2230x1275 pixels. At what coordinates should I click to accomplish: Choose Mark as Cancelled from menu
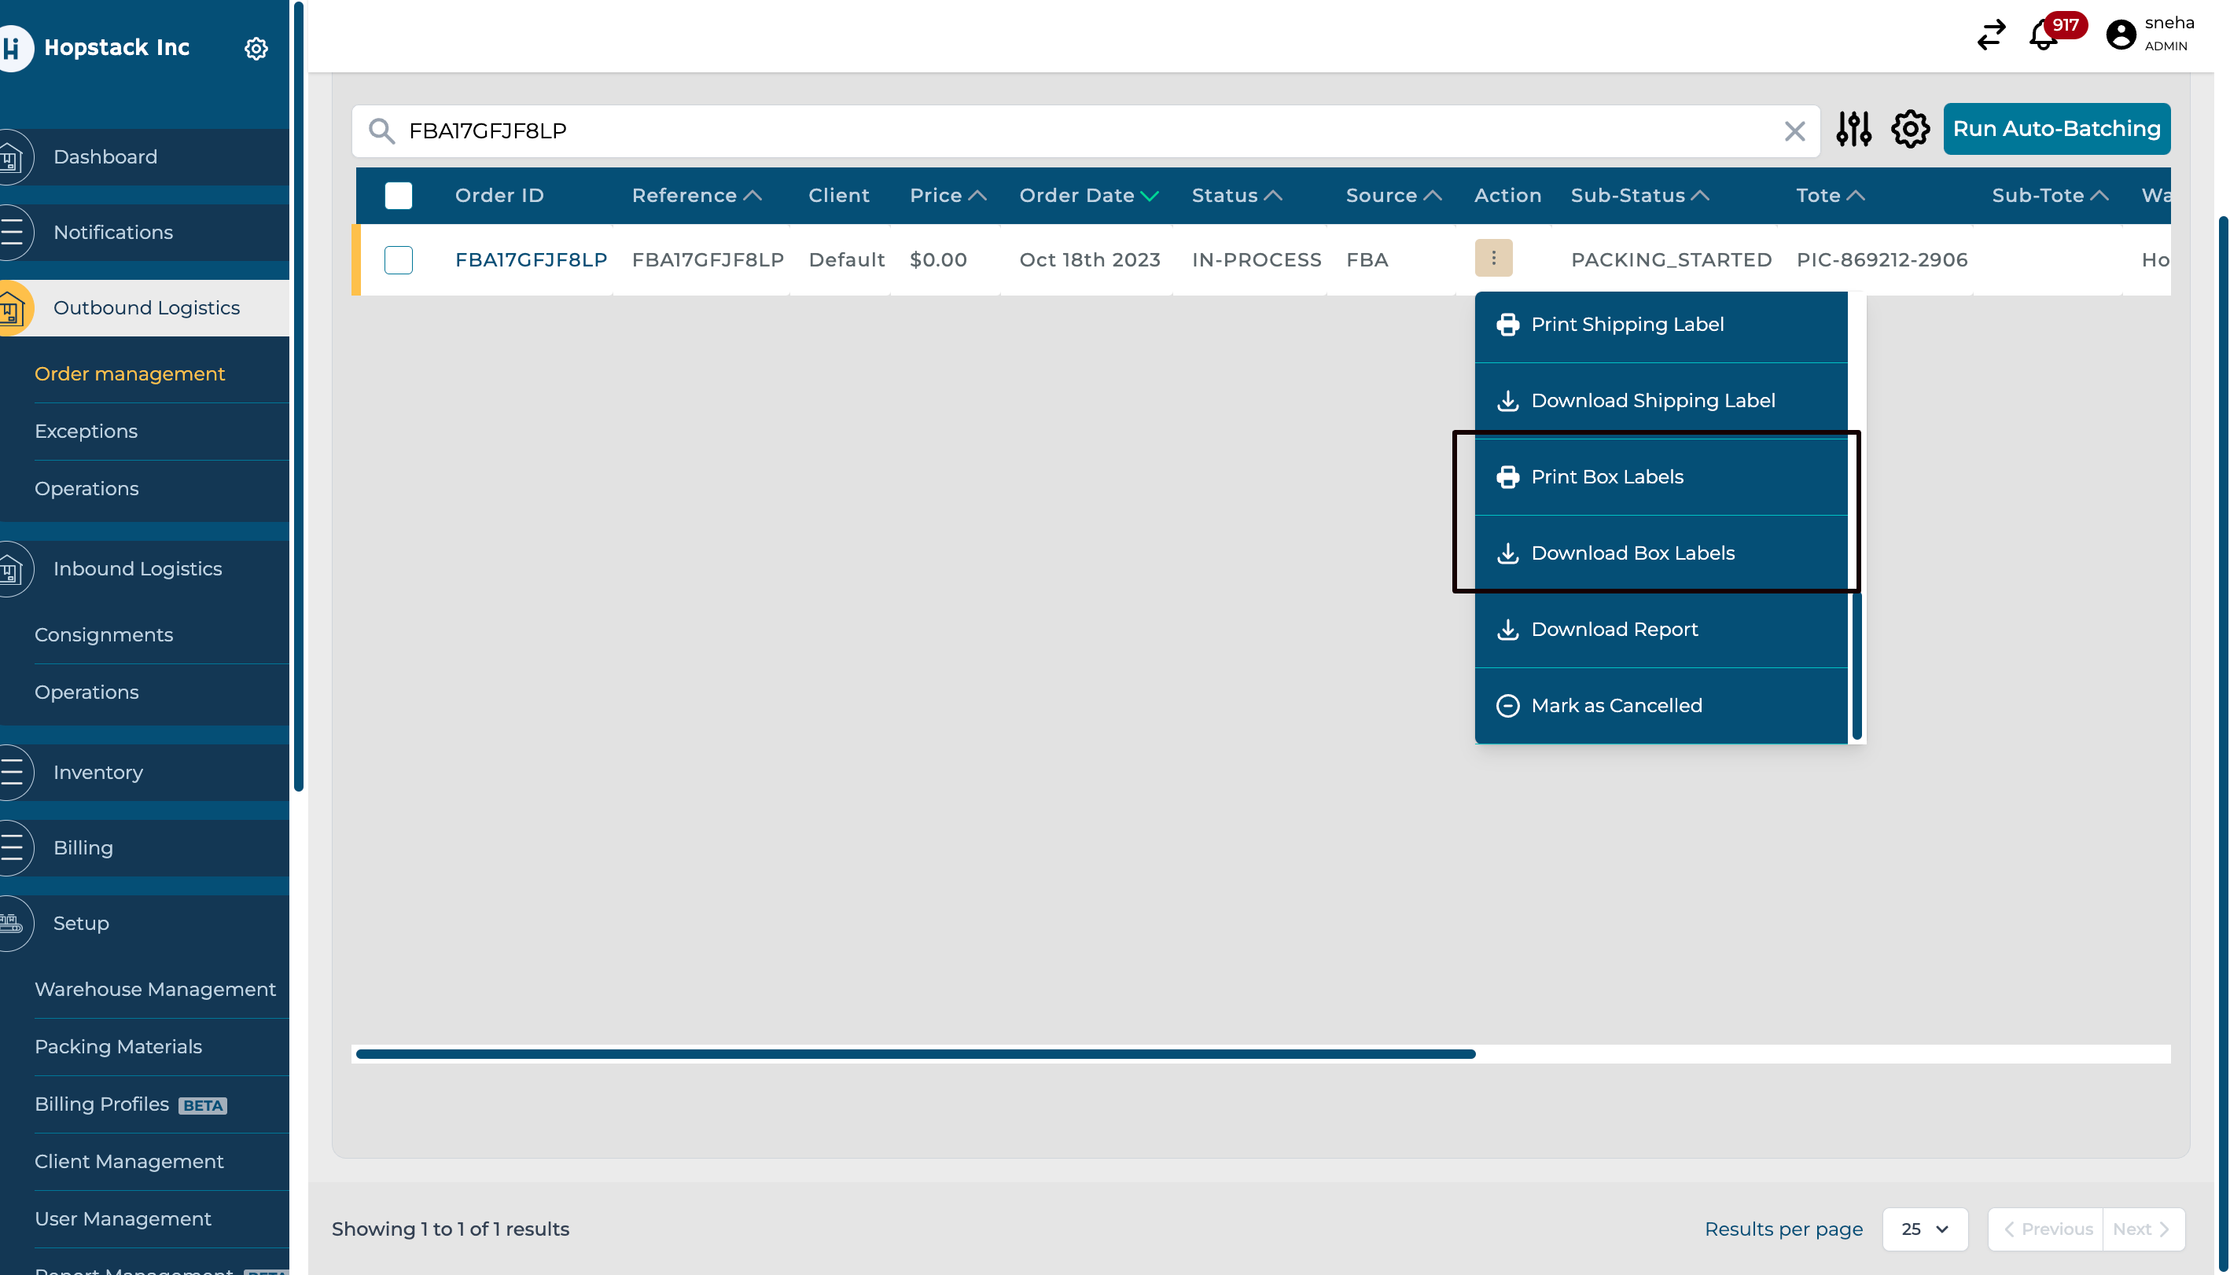pos(1616,705)
